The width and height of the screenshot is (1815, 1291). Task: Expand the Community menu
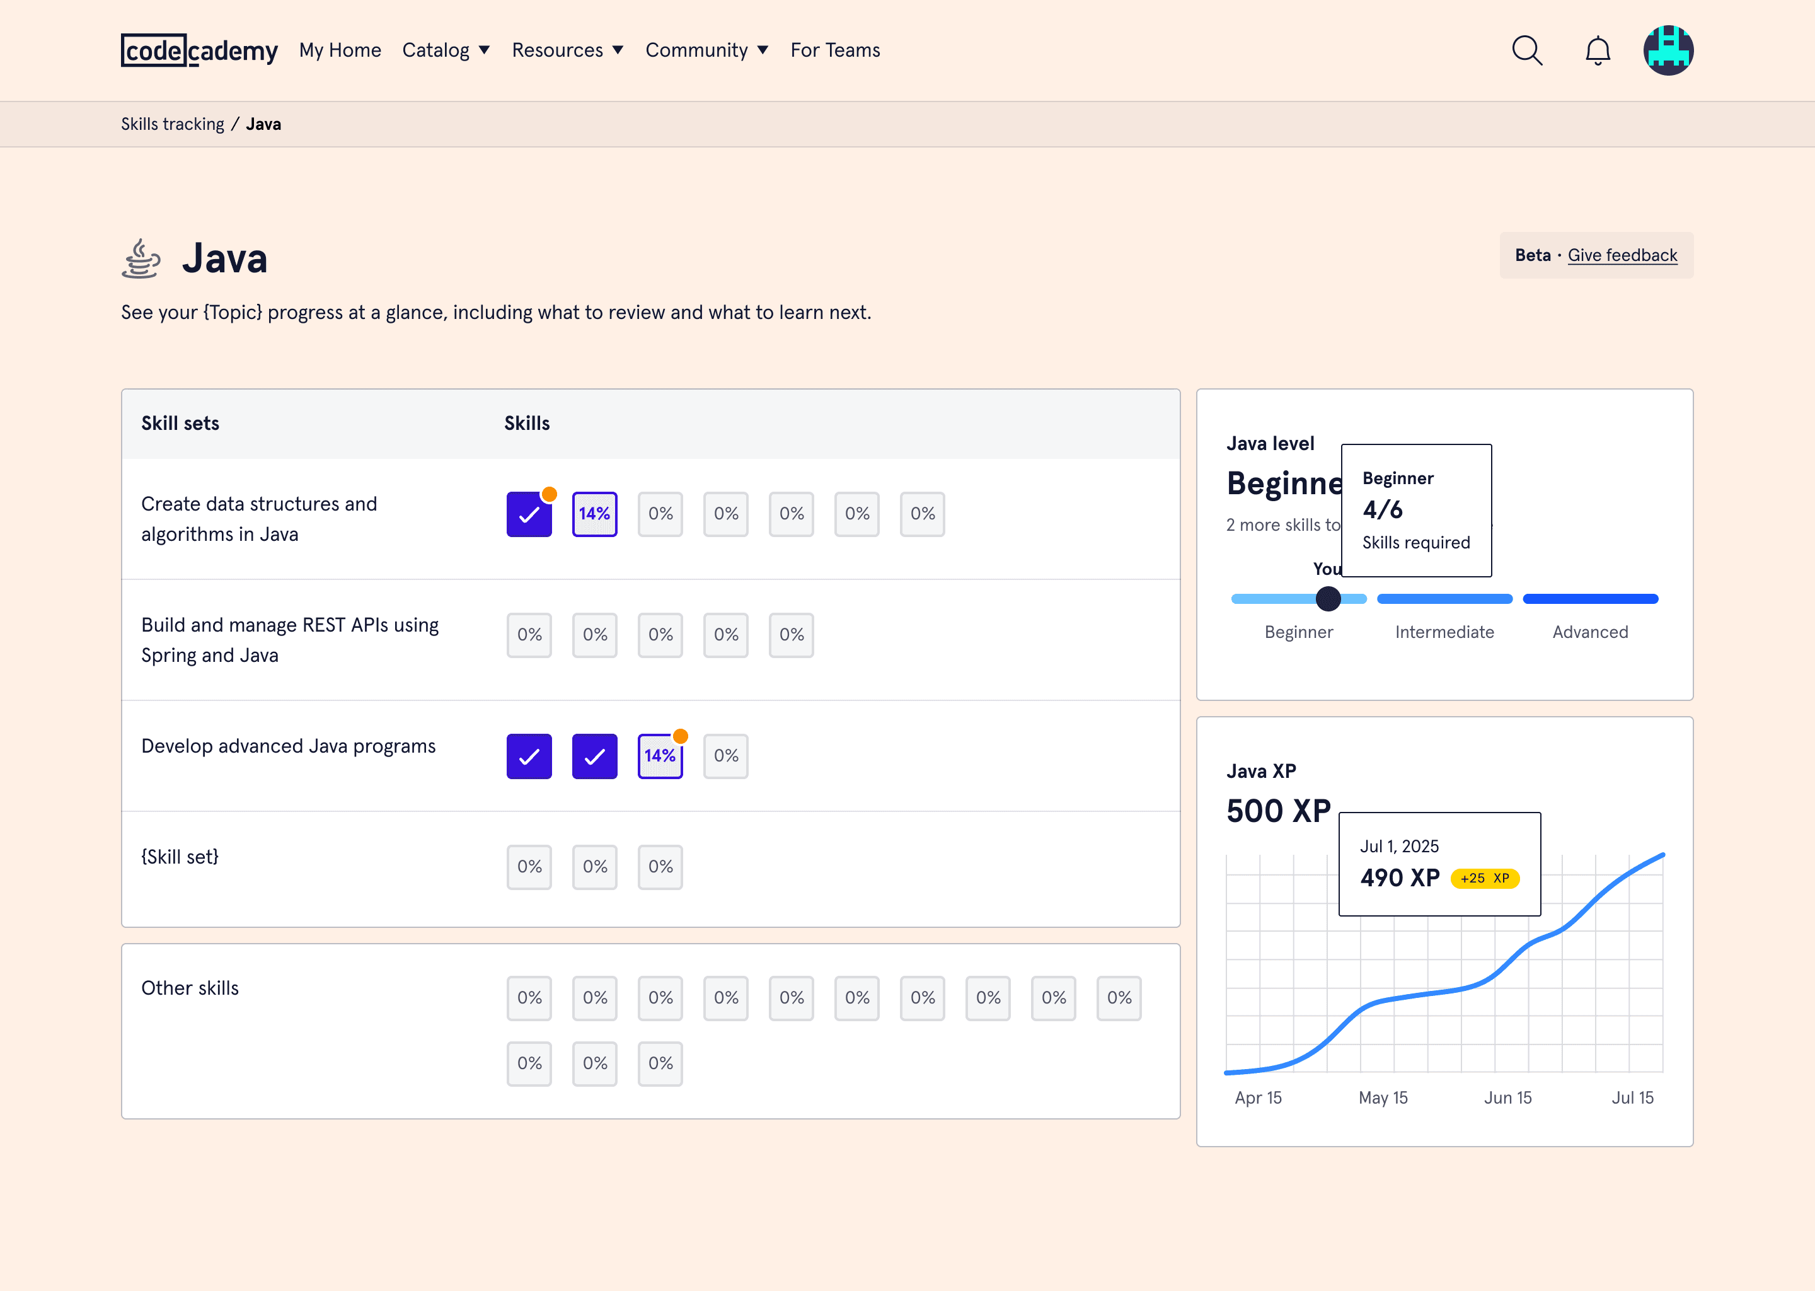[706, 50]
